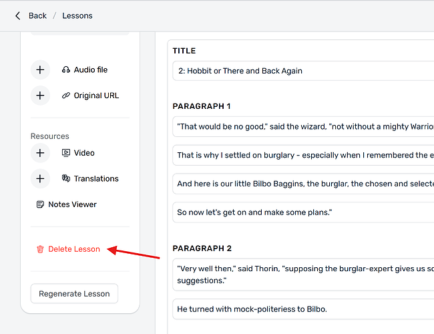Click the Translations language icon
This screenshot has width=434, height=334.
coord(66,178)
